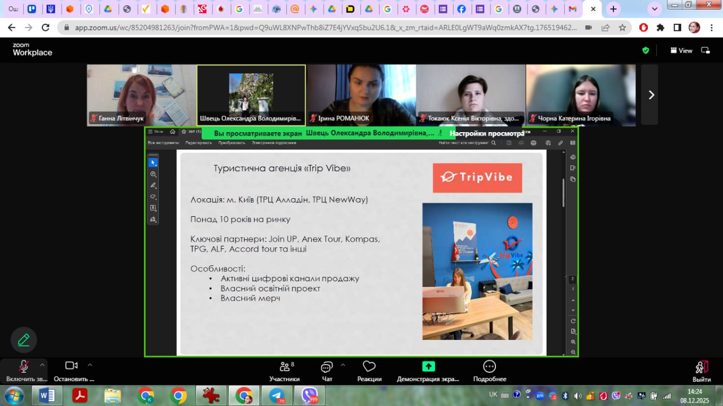This screenshot has width=723, height=406.
Task: Expand the chat options arrow
Action: tap(343, 364)
